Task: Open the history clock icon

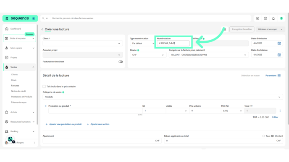Action: click(x=265, y=18)
